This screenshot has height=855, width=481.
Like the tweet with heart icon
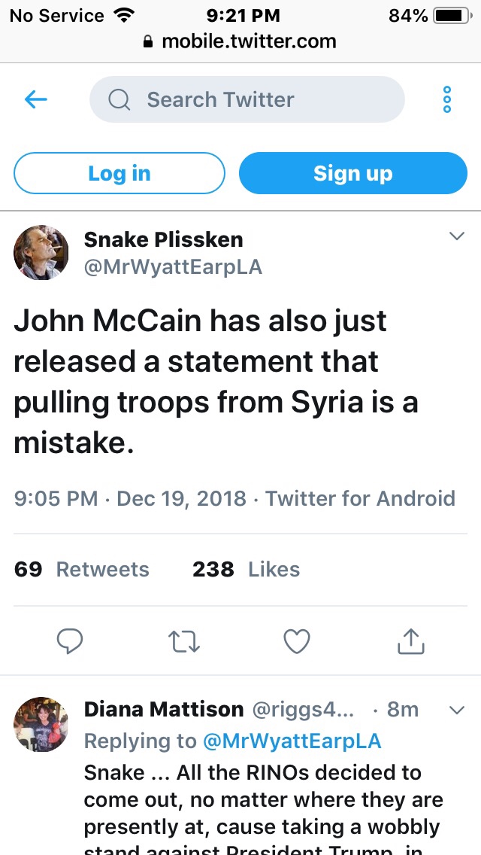coord(297,641)
